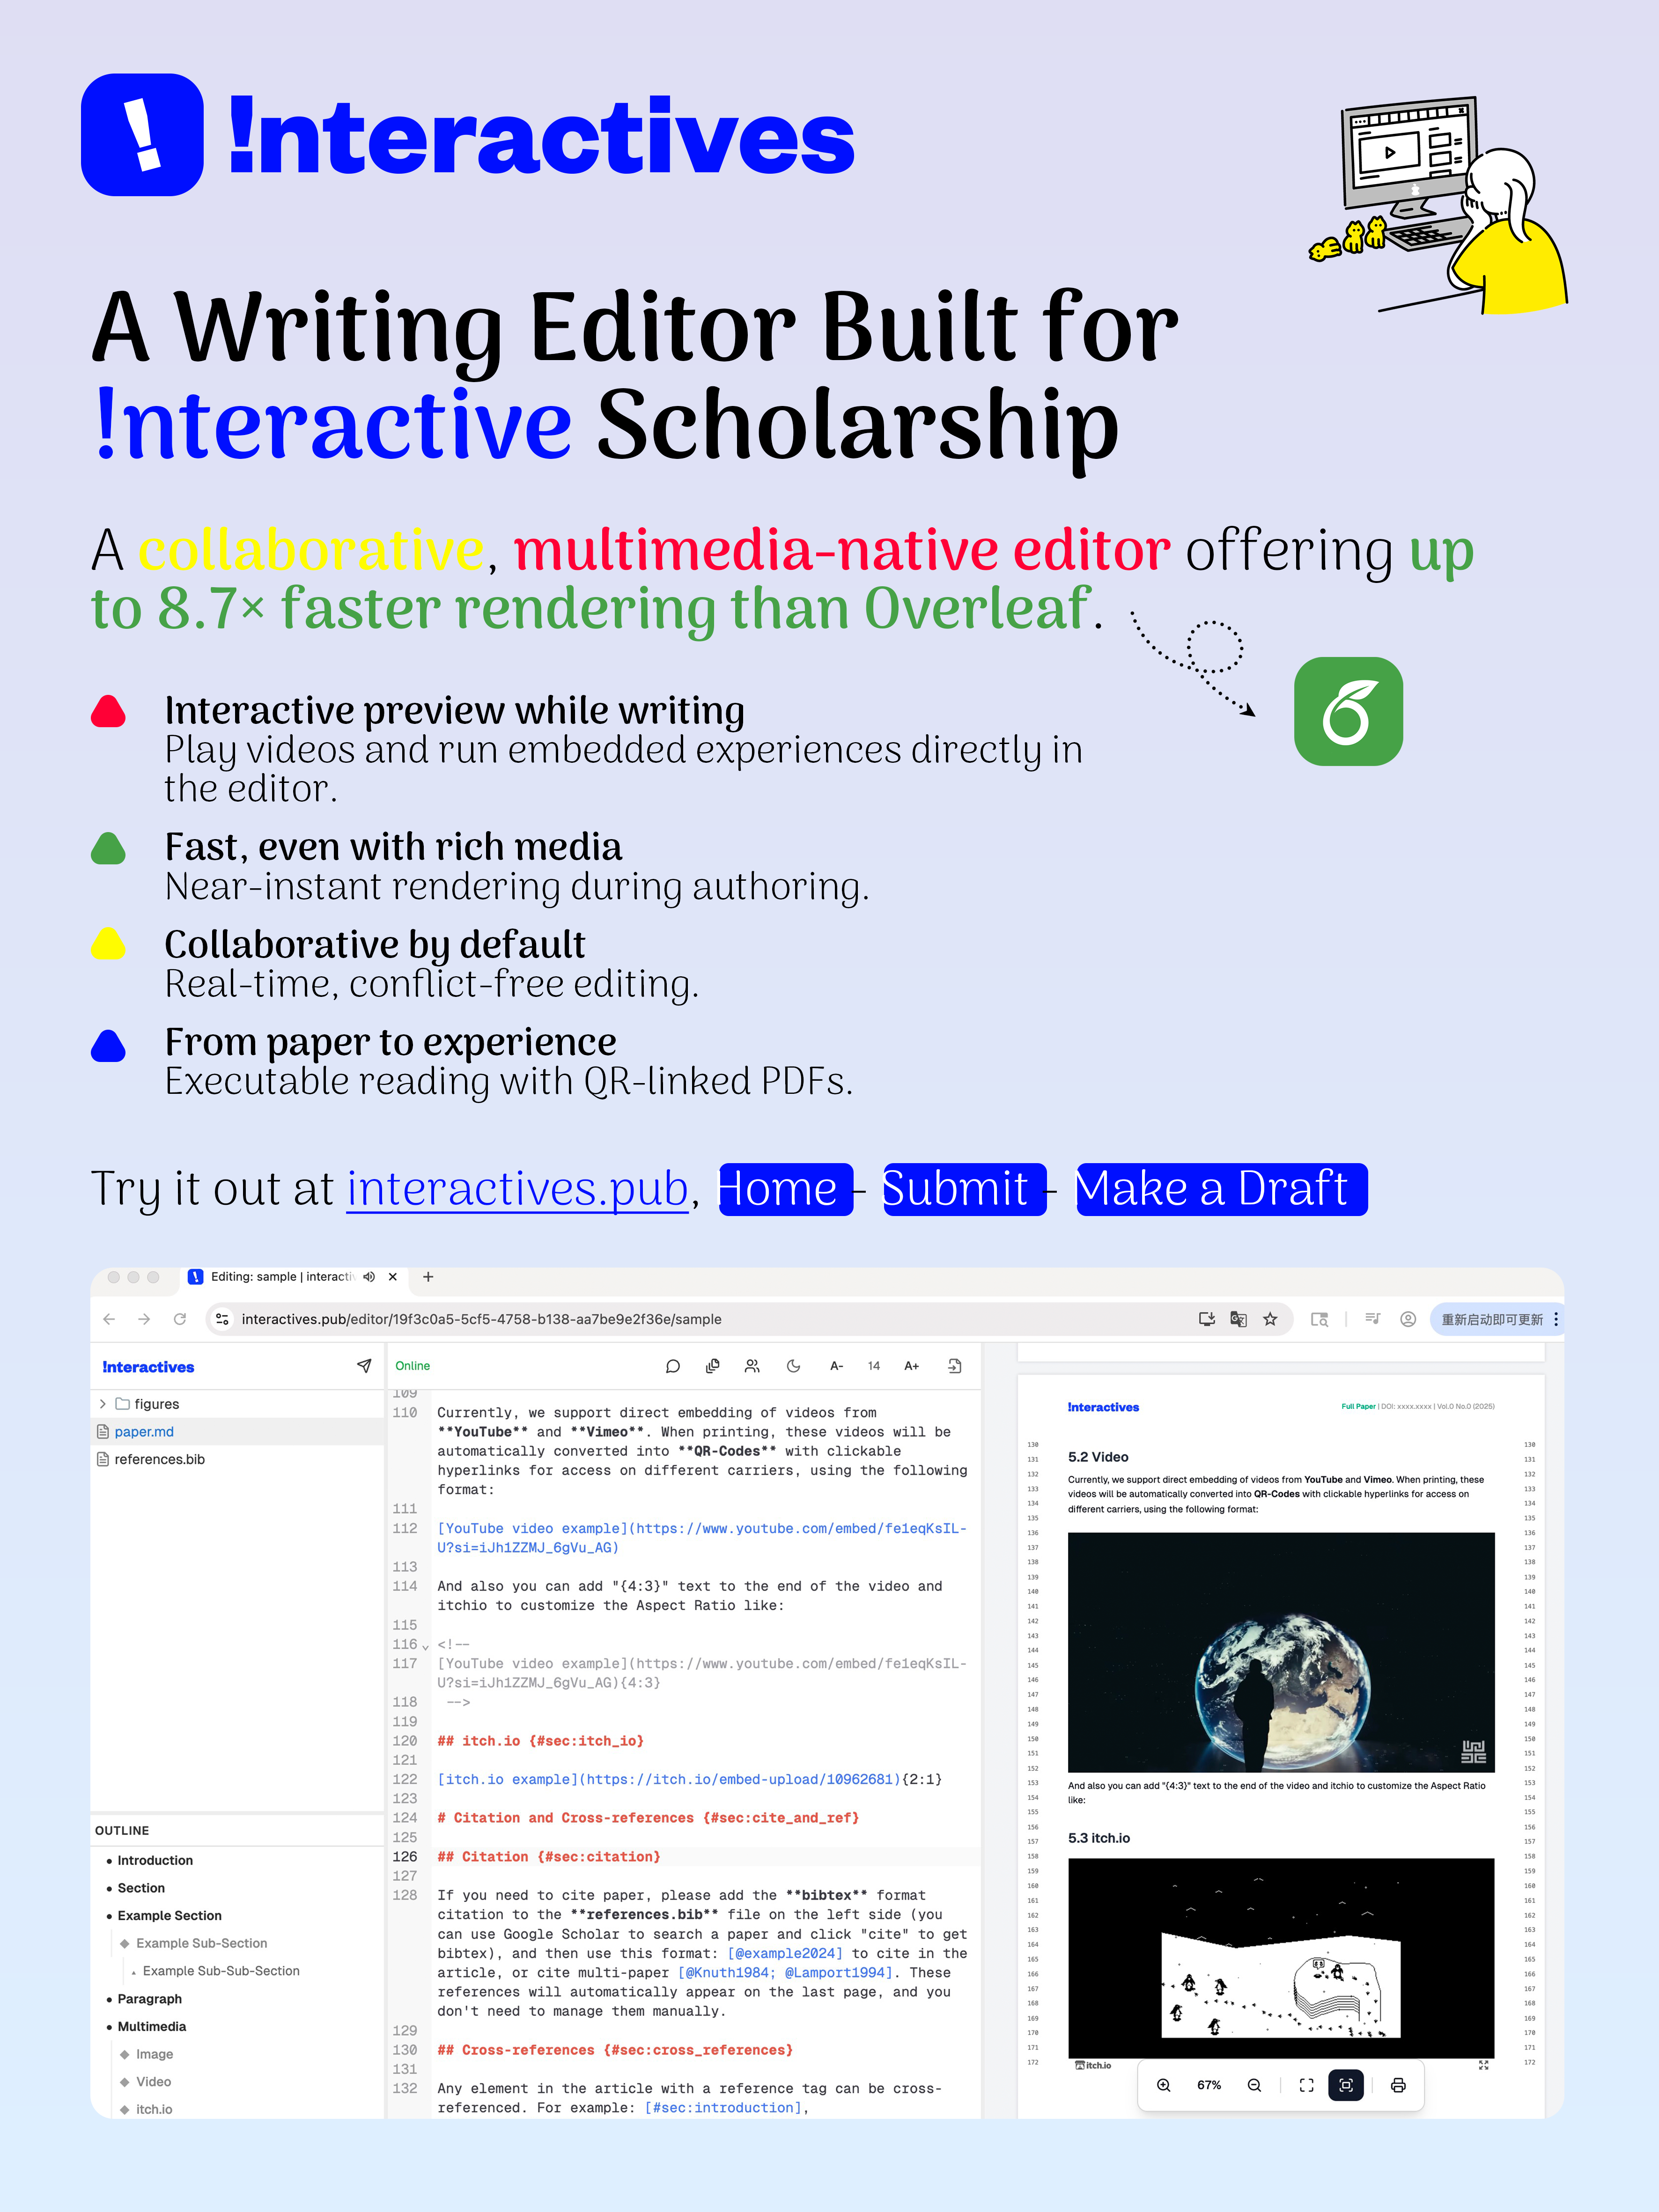Click the translate page icon
The image size is (1659, 2212).
pos(1238,1319)
